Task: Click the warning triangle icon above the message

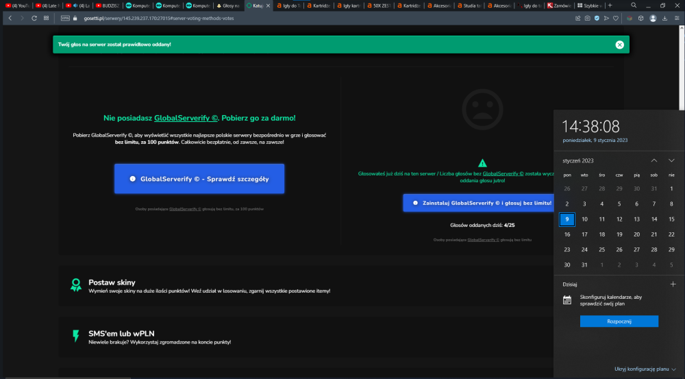Action: pyautogui.click(x=482, y=163)
